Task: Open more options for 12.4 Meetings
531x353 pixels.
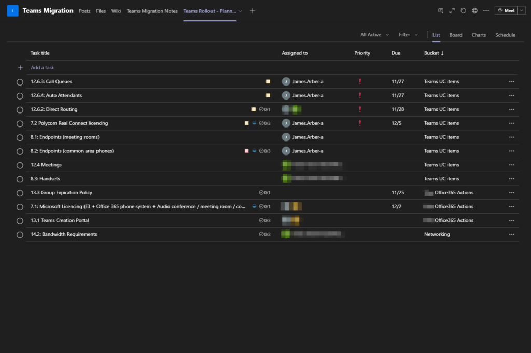Action: 511,165
